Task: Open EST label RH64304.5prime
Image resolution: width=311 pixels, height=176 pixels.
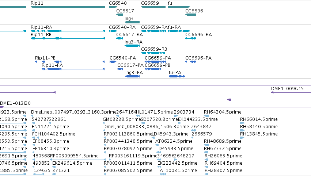Action: (223, 112)
